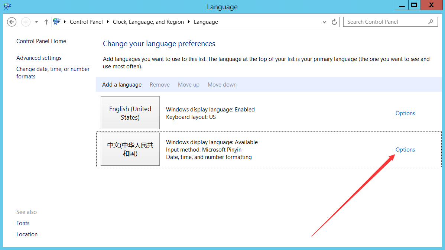
Task: Click the search magnifier icon
Action: [x=431, y=22]
